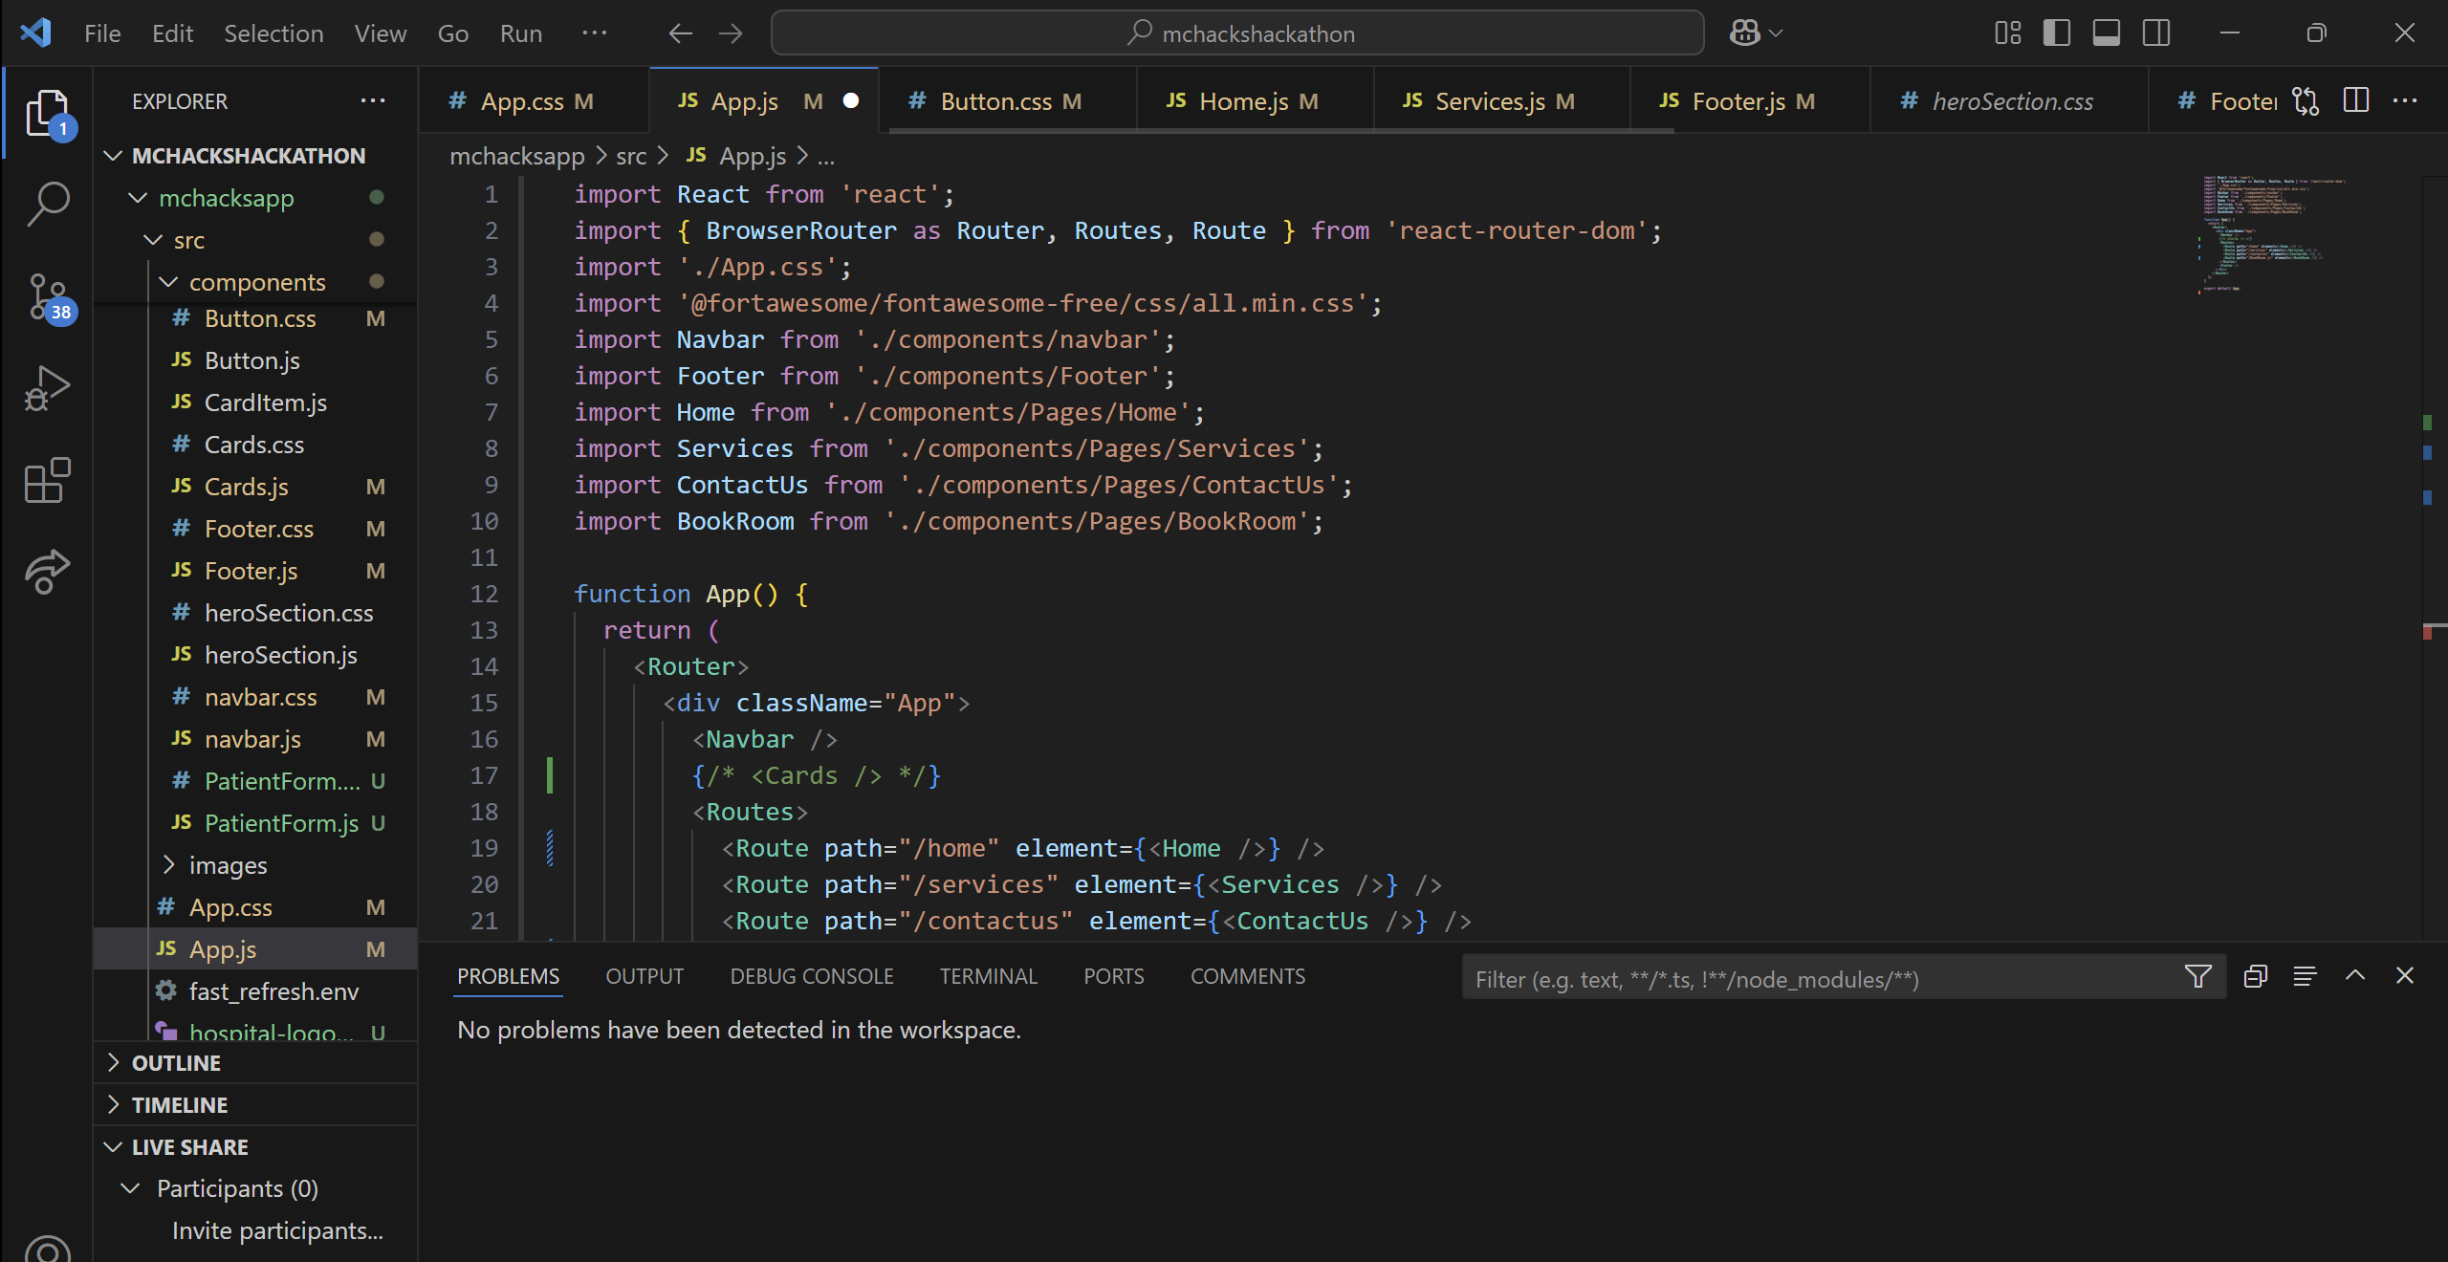Toggle the bottom panel layout button

(x=2106, y=33)
